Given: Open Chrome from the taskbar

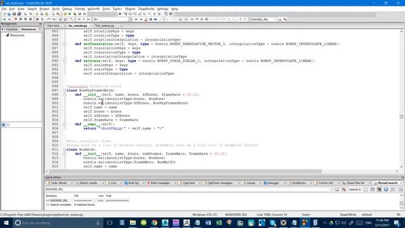Looking at the screenshot, I should [154, 223].
